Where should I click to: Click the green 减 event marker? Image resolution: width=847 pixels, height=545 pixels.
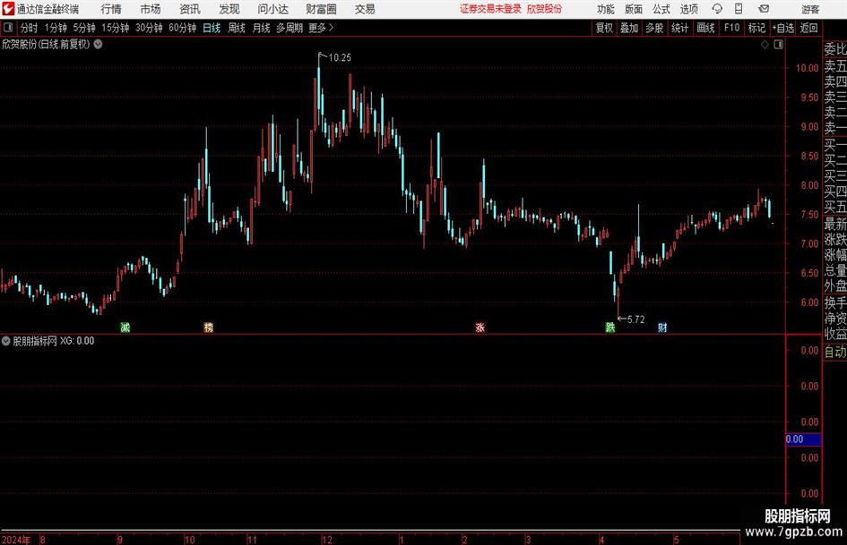(x=125, y=327)
